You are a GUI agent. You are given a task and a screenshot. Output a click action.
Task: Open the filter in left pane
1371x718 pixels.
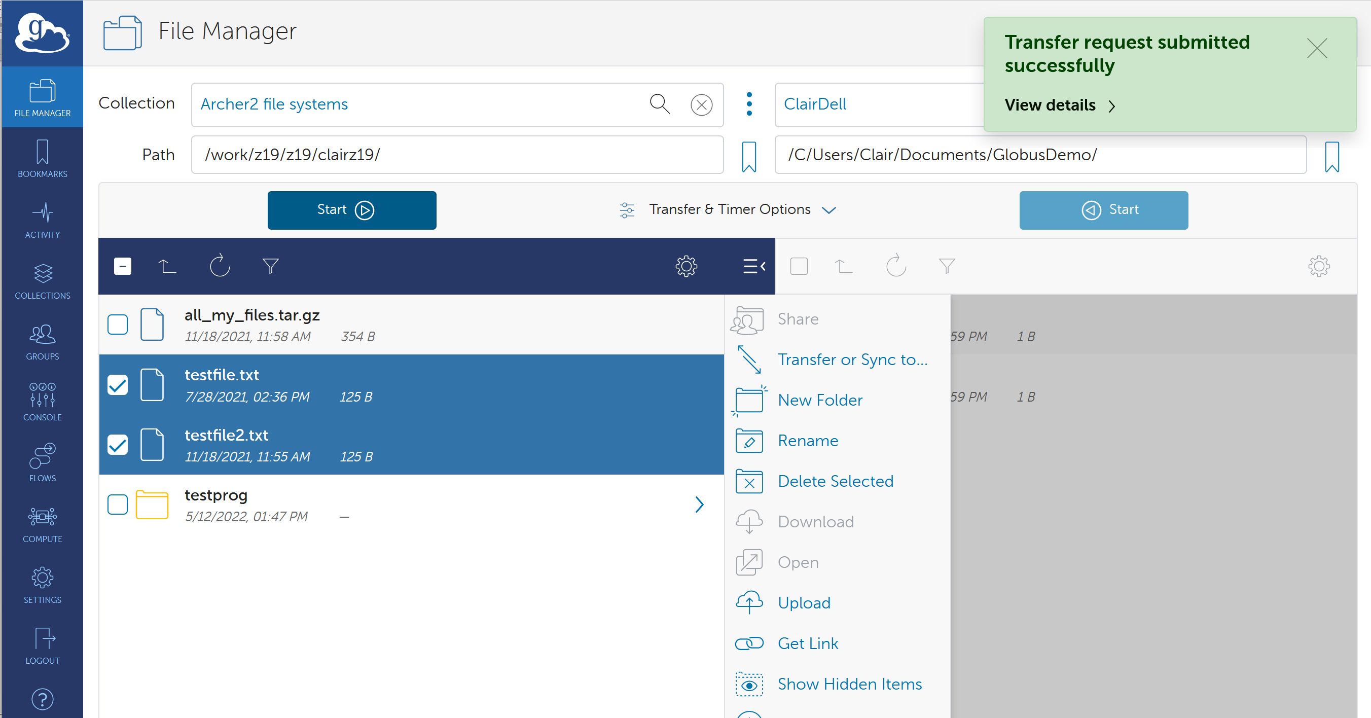tap(270, 266)
